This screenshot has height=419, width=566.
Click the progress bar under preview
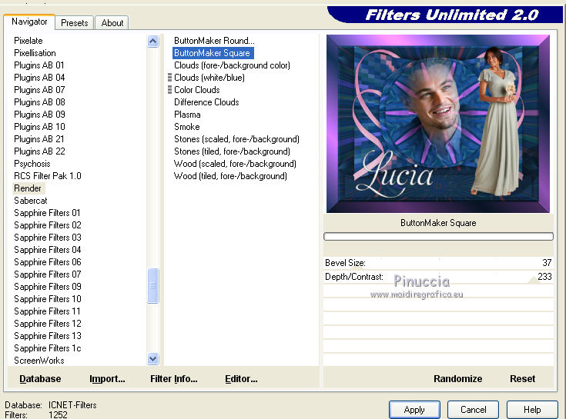click(x=438, y=236)
